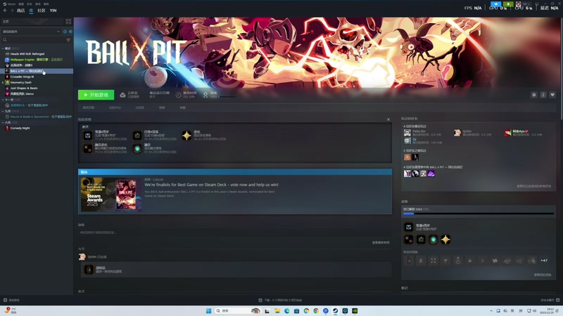Go back with the navigation arrow
The height and width of the screenshot is (316, 563).
5,11
